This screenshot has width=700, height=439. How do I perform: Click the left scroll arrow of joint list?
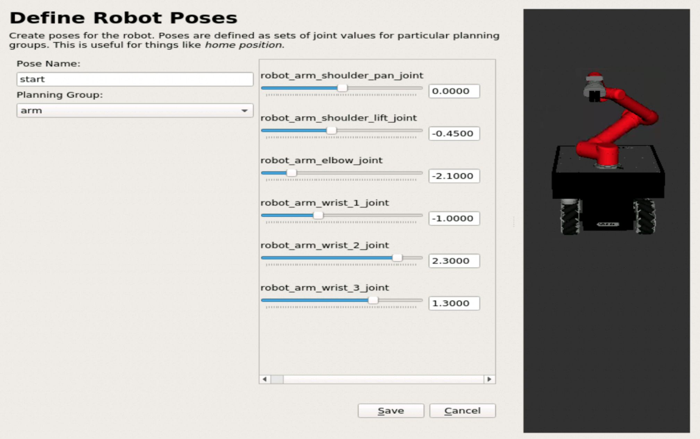[265, 379]
